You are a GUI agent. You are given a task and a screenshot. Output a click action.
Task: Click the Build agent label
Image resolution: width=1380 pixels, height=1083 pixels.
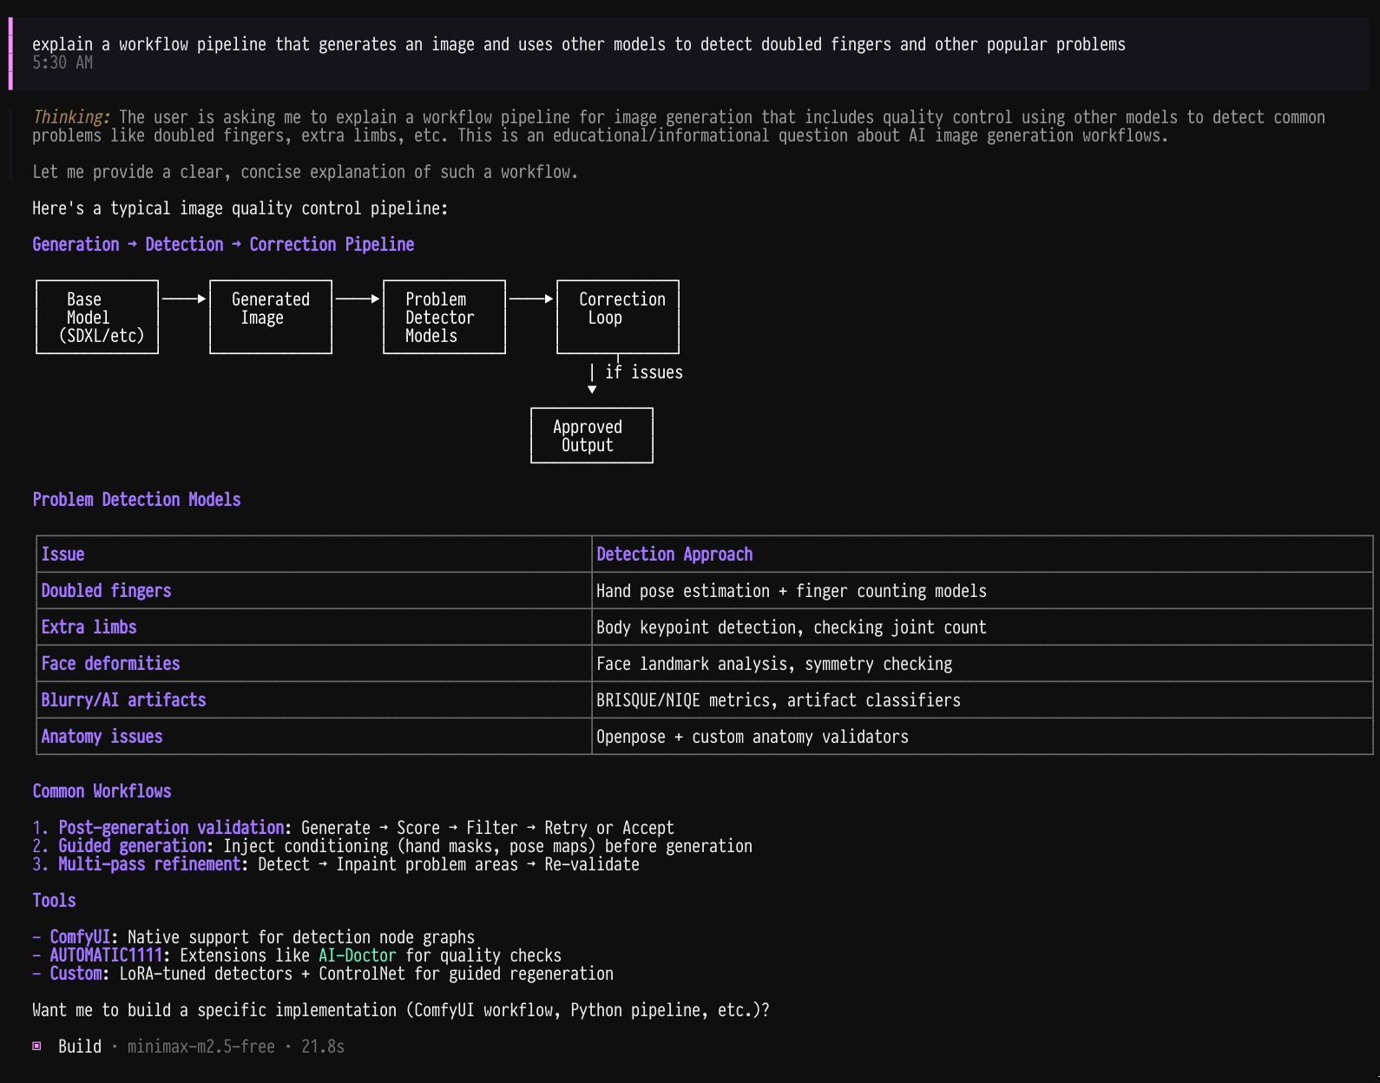(80, 1047)
